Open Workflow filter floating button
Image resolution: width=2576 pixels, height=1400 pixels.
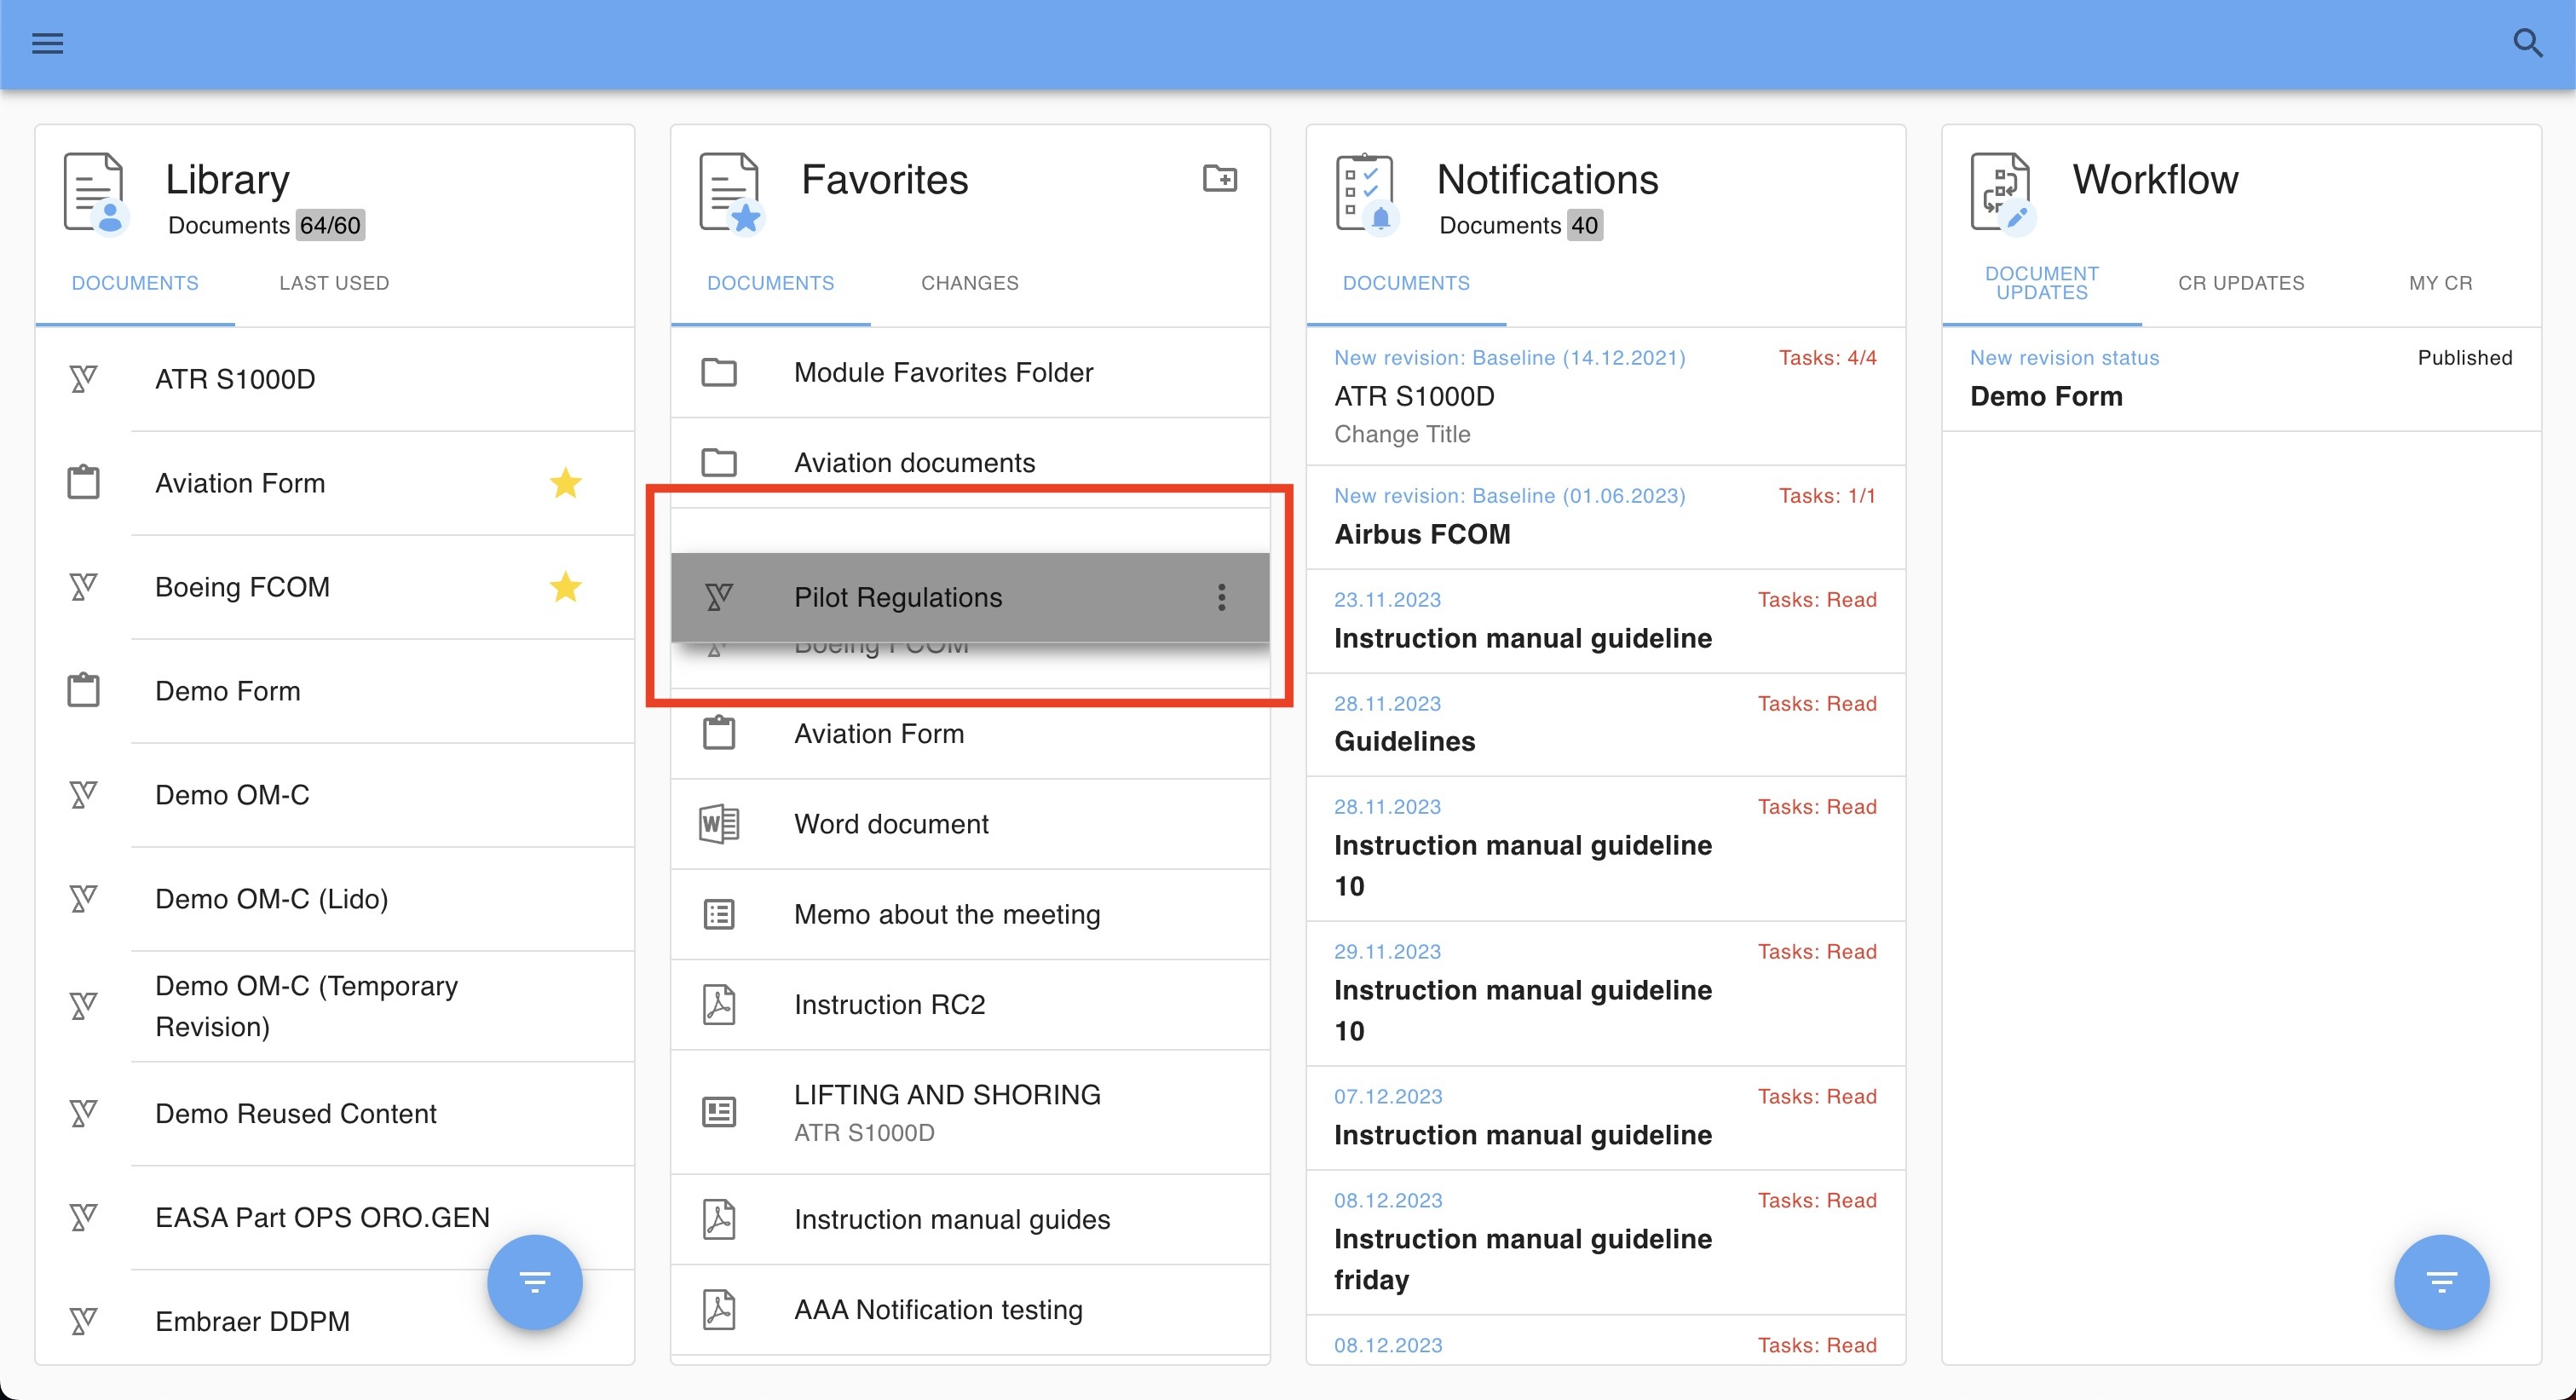pos(2440,1282)
